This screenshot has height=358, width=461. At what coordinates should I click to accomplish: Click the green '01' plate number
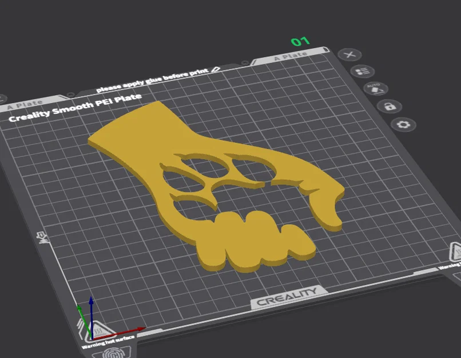[300, 41]
